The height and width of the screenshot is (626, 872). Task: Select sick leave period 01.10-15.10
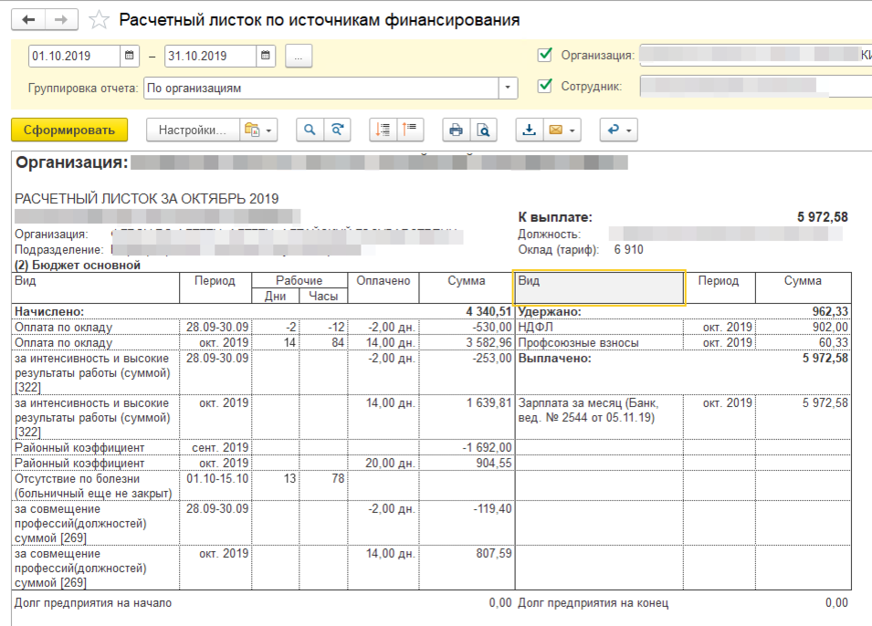coord(217,479)
